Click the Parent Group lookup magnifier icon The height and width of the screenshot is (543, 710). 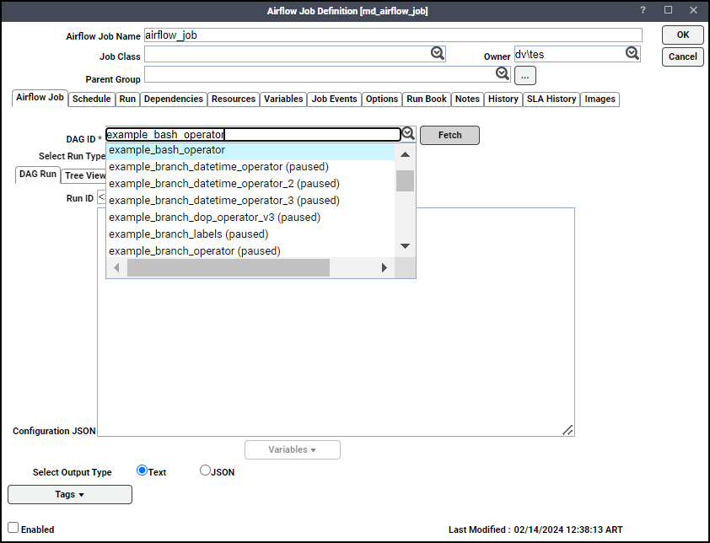(x=503, y=73)
